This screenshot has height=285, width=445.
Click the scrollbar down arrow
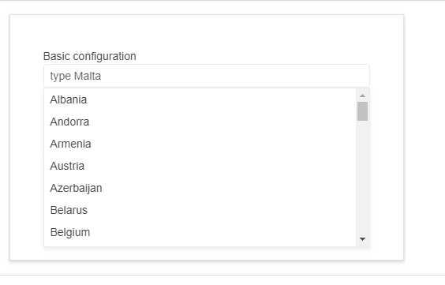pyautogui.click(x=362, y=239)
